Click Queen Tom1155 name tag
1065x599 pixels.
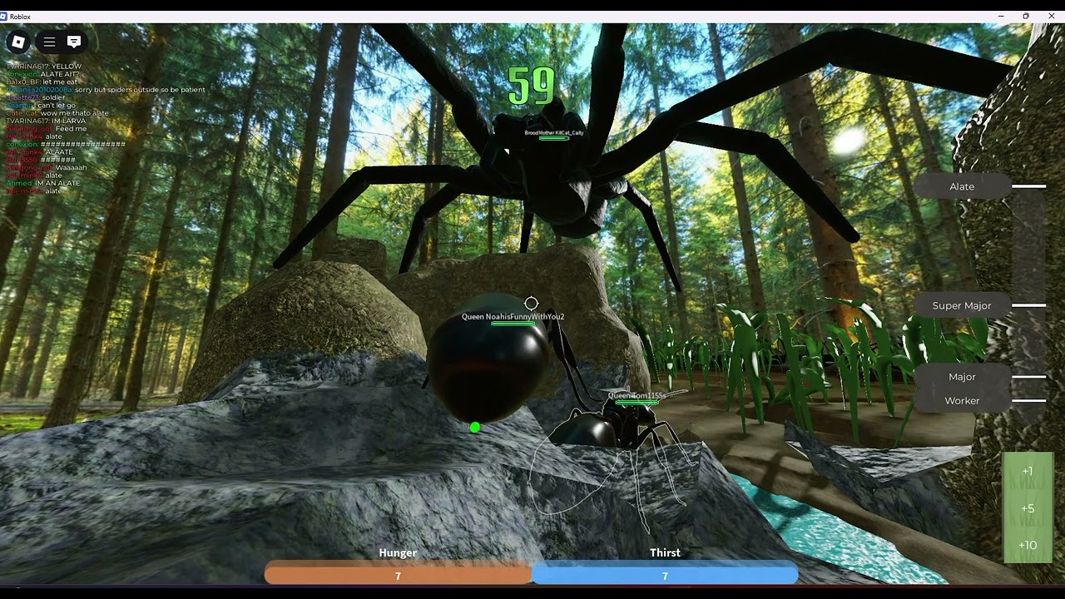637,396
